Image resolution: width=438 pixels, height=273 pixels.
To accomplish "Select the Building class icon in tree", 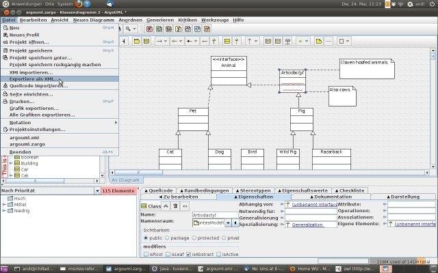I will [x=17, y=164].
